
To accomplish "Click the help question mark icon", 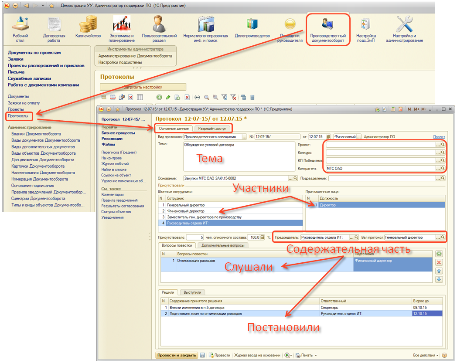I will click(x=444, y=355).
